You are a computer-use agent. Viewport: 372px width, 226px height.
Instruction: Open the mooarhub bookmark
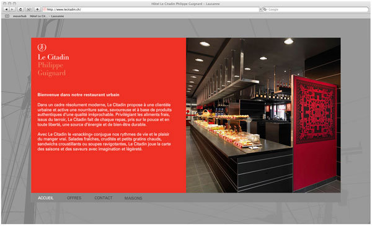click(x=20, y=16)
